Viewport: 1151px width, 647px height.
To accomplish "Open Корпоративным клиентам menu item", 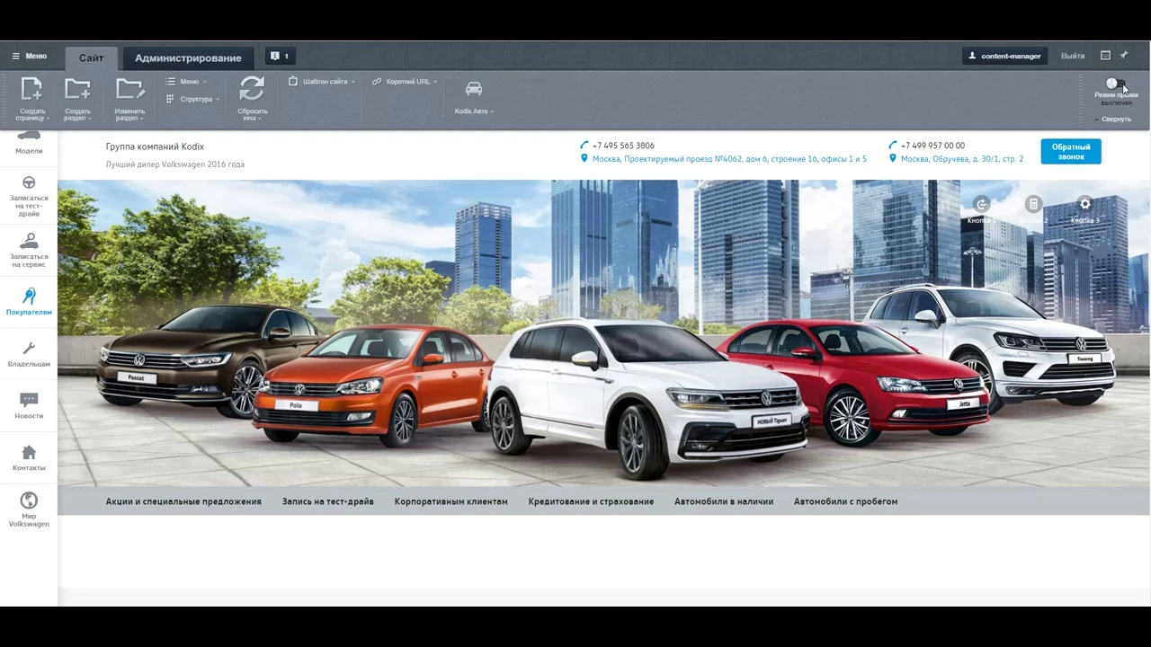I will coord(451,501).
